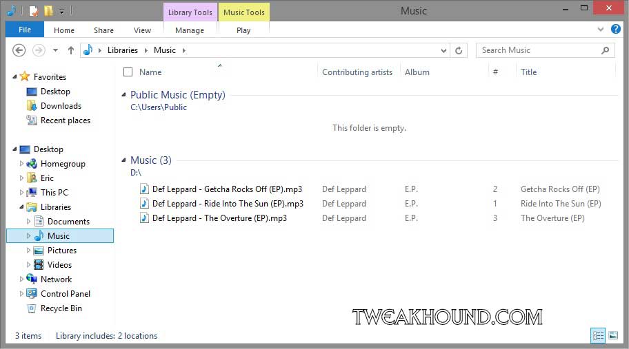This screenshot has height=349, width=629.
Task: Open the Explorer Help icon
Action: (616, 29)
